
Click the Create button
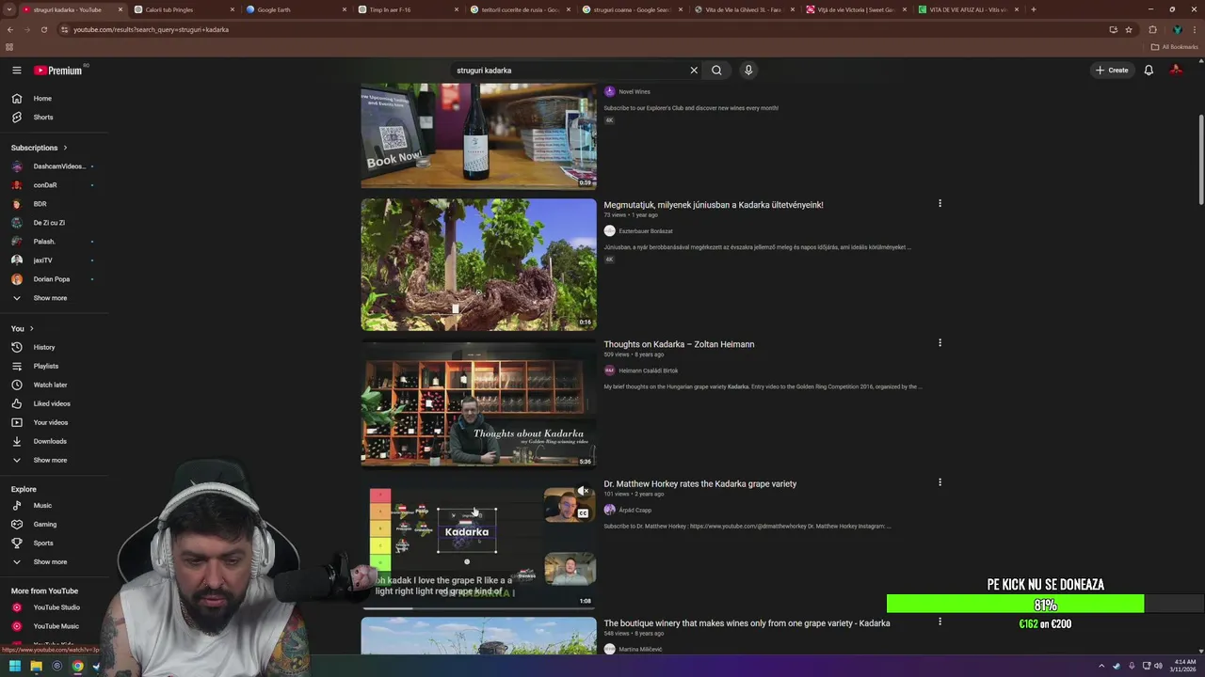point(1112,71)
